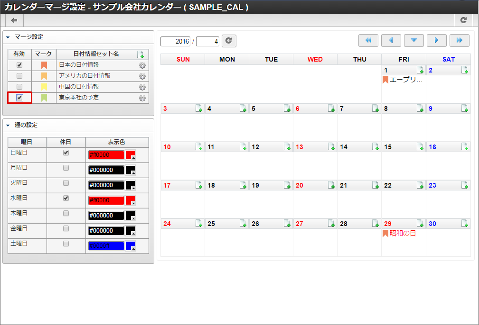Collapse the 週の設定 panel
The width and height of the screenshot is (479, 325).
8,126
